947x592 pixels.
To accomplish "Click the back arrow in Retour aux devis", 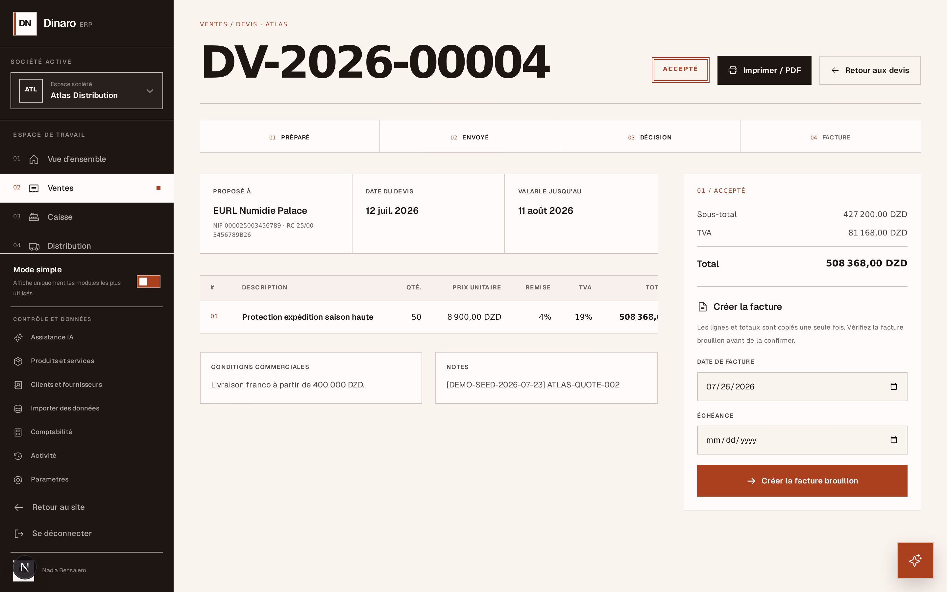I will [x=835, y=70].
